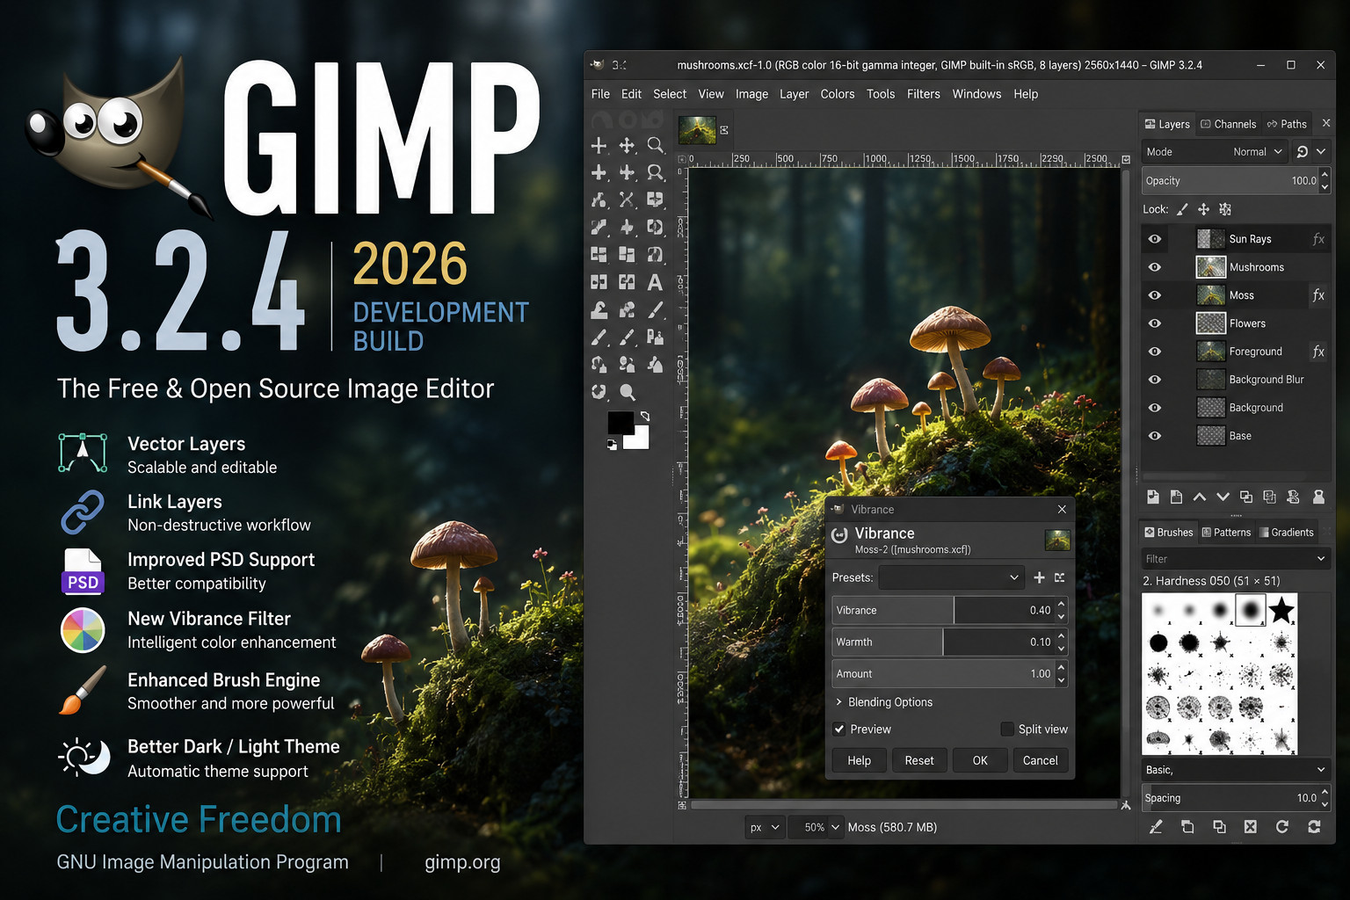Open the Colors menu

pyautogui.click(x=837, y=94)
